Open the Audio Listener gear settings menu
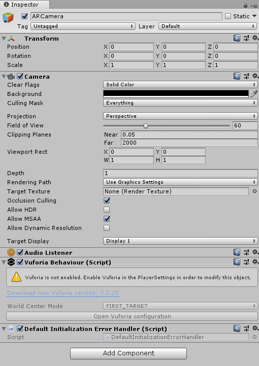Viewport: 259px width, 366px height. click(x=255, y=252)
